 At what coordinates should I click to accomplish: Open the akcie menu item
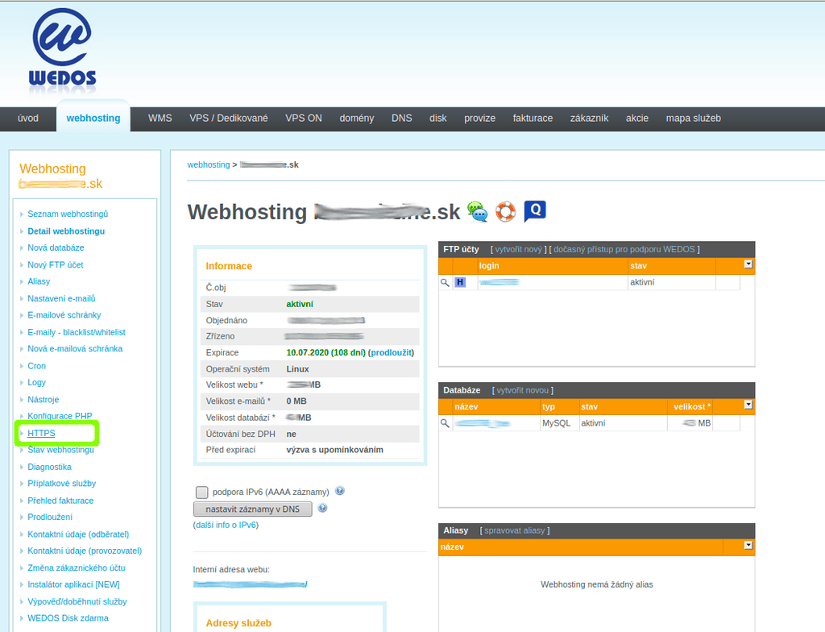(x=637, y=118)
